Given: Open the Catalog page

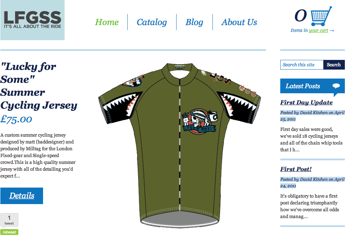Looking at the screenshot, I should (x=152, y=22).
